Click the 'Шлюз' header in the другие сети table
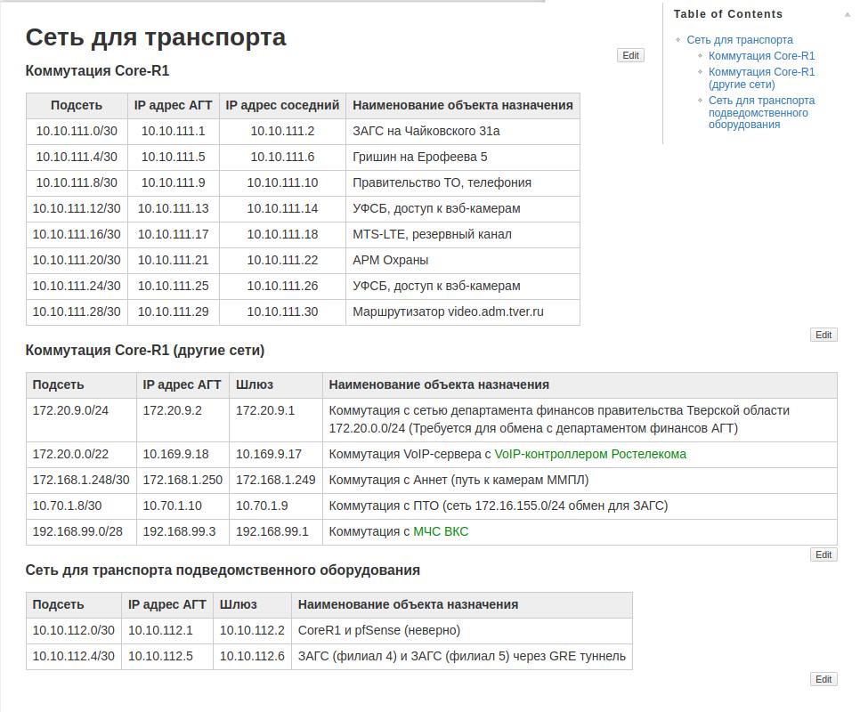 click(x=276, y=384)
